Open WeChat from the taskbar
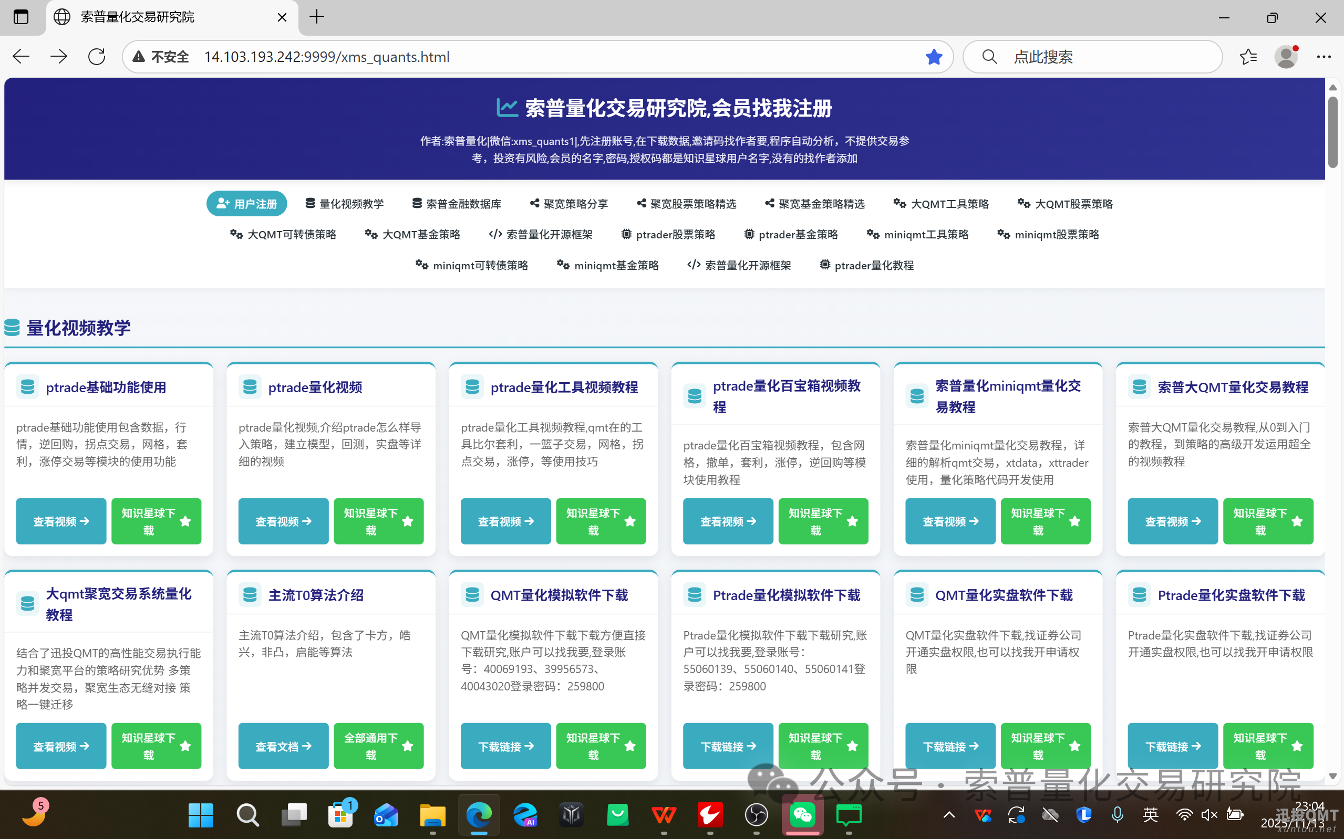Image resolution: width=1344 pixels, height=839 pixels. point(802,815)
